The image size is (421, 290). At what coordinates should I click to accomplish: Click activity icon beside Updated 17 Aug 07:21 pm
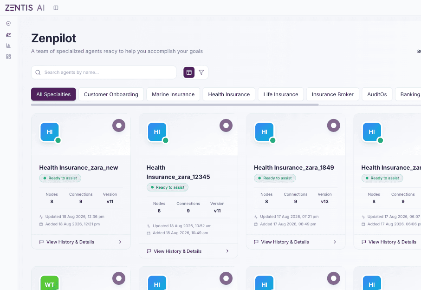(256, 217)
